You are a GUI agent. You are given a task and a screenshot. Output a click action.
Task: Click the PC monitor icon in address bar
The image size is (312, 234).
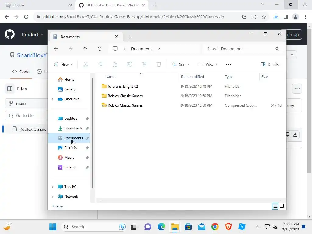tap(115, 49)
